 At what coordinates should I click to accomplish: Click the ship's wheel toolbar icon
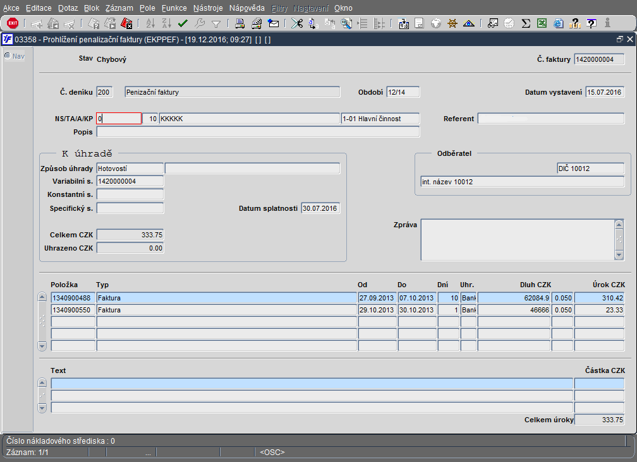(x=452, y=23)
